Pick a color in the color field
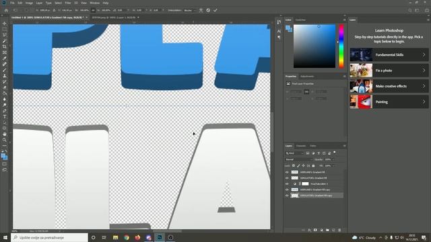Viewport: 431px width, 242px height. coord(314,46)
